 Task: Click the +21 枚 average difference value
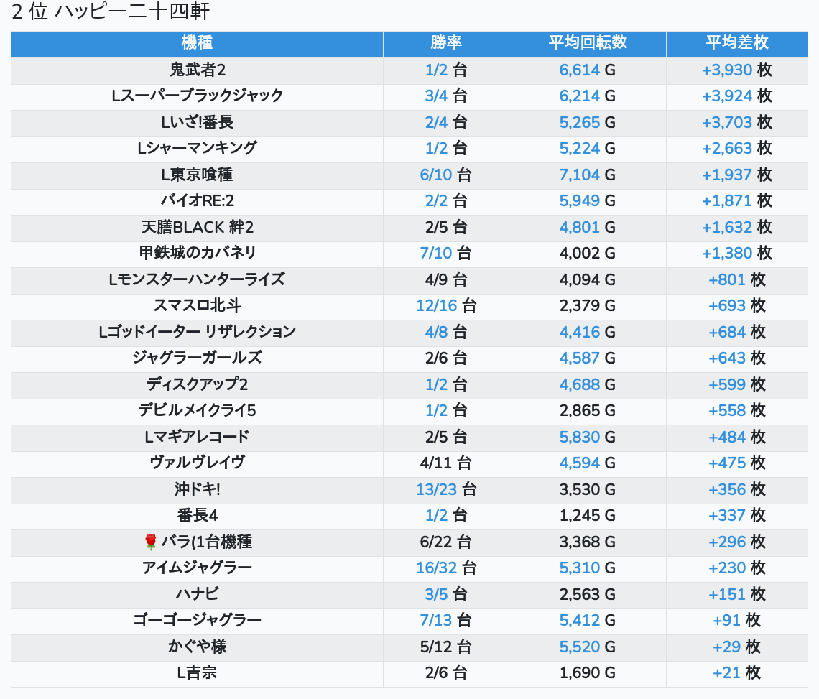[736, 673]
